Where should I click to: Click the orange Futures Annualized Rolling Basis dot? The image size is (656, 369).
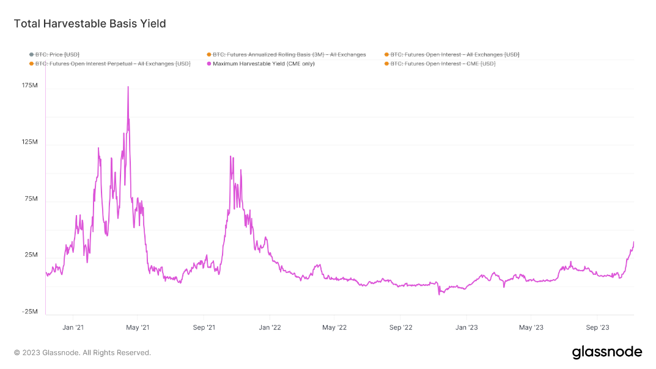coord(209,55)
